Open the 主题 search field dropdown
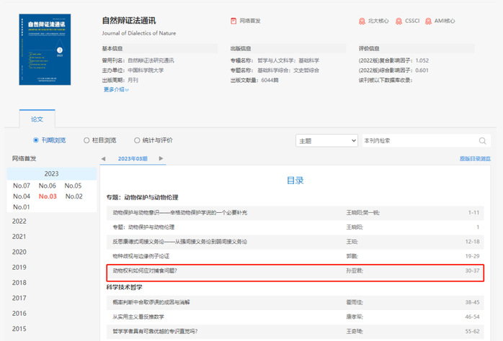The width and height of the screenshot is (503, 341). click(326, 141)
